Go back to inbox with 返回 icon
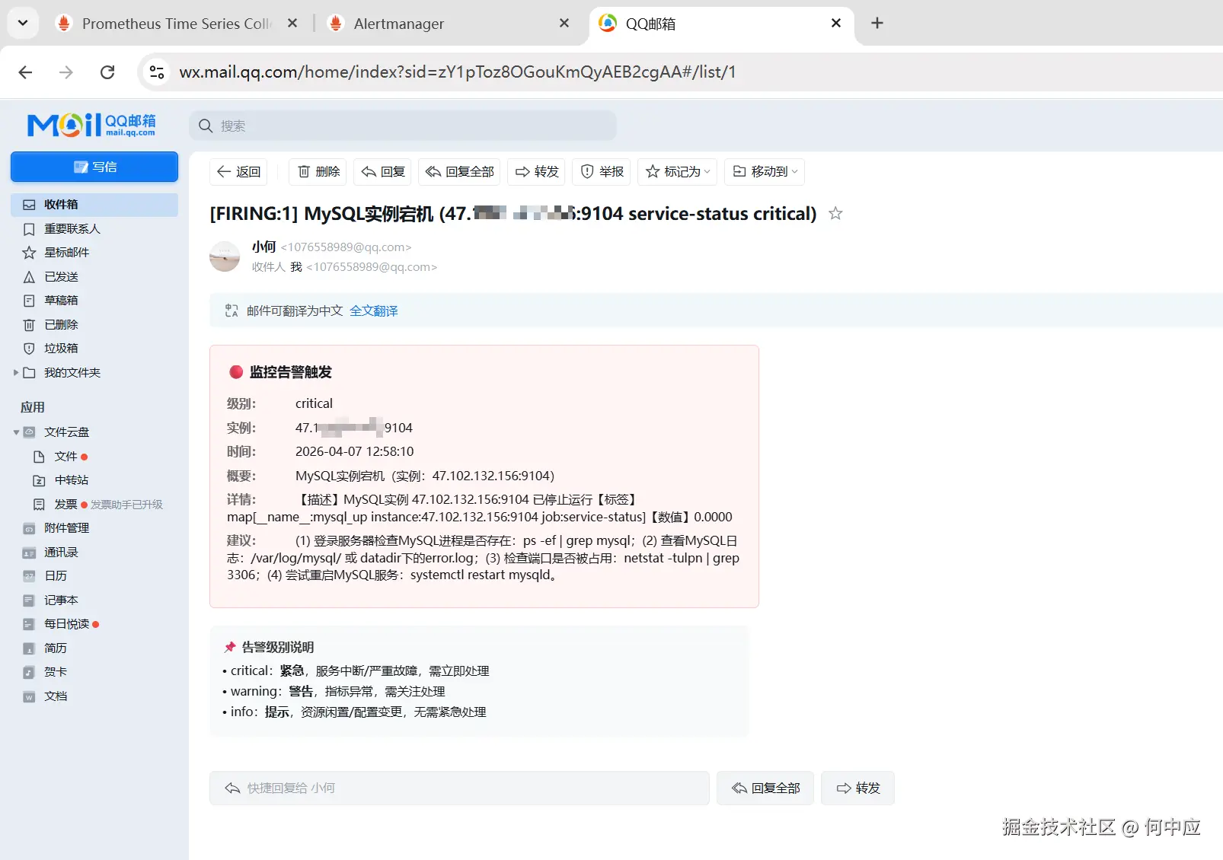Viewport: 1223px width, 860px height. coord(238,171)
